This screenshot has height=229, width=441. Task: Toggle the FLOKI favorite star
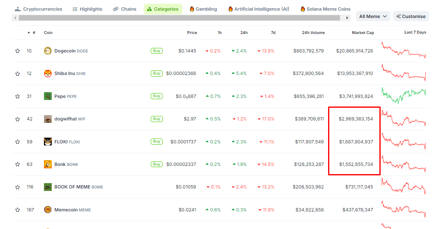click(x=17, y=142)
